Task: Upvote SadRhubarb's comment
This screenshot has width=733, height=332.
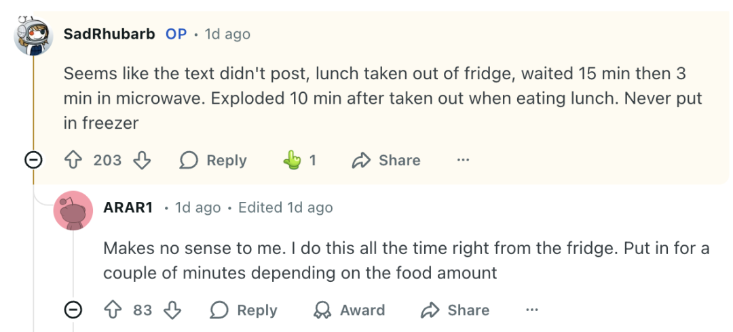Action: coord(73,161)
